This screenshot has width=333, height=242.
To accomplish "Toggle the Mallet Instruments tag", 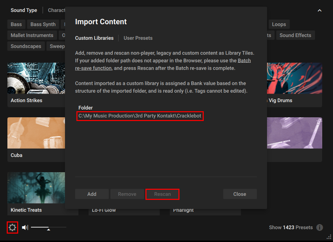I will pyautogui.click(x=32, y=35).
